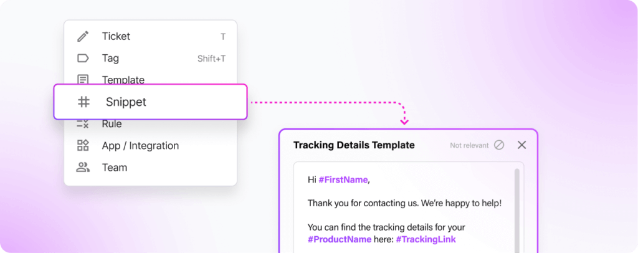This screenshot has height=253, width=638.
Task: Click the label icon beside Tag
Action: tap(83, 59)
